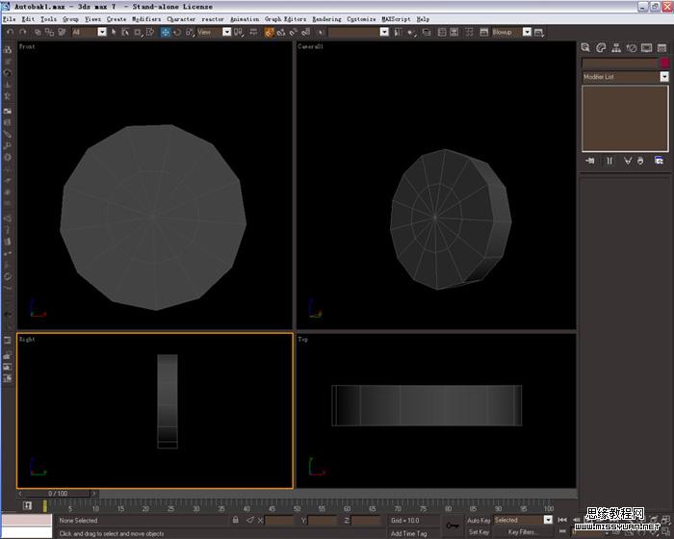Image resolution: width=674 pixels, height=539 pixels.
Task: Click the Select and Manipulate icon
Action: (x=253, y=32)
